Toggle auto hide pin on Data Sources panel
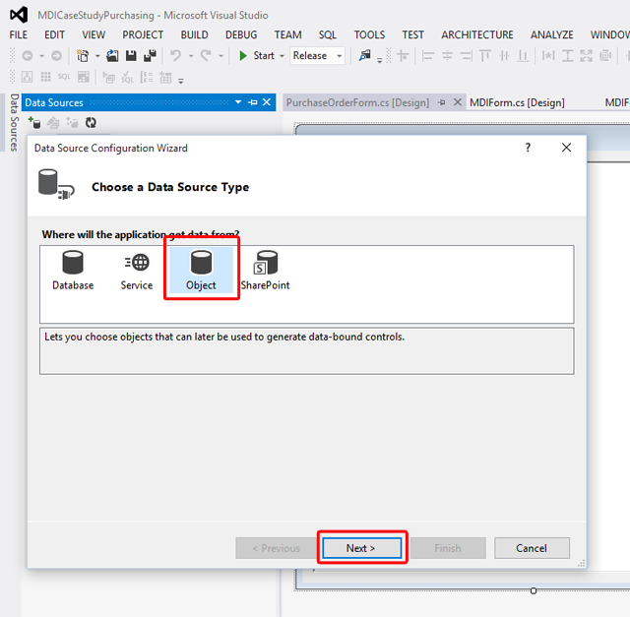The image size is (630, 617). click(x=252, y=102)
